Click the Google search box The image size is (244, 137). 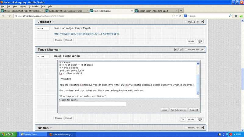(208, 16)
